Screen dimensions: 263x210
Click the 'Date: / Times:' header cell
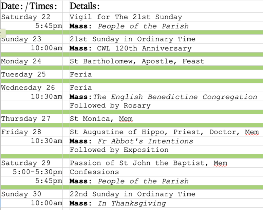(32, 6)
